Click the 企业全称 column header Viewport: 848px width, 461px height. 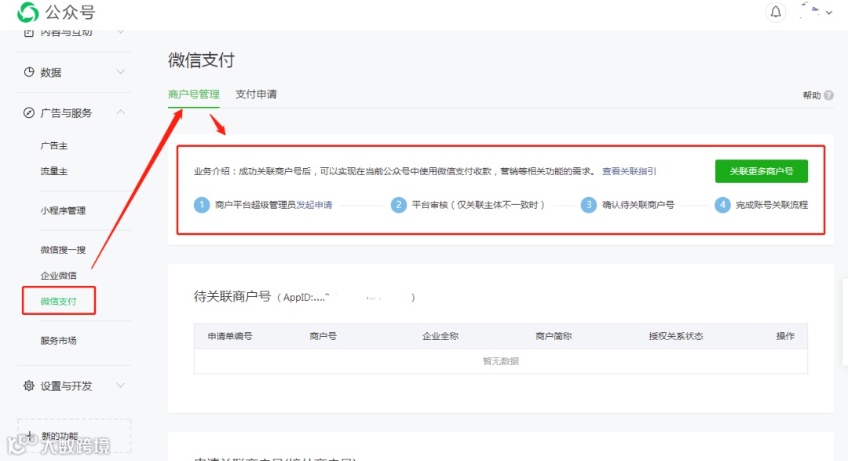click(440, 336)
